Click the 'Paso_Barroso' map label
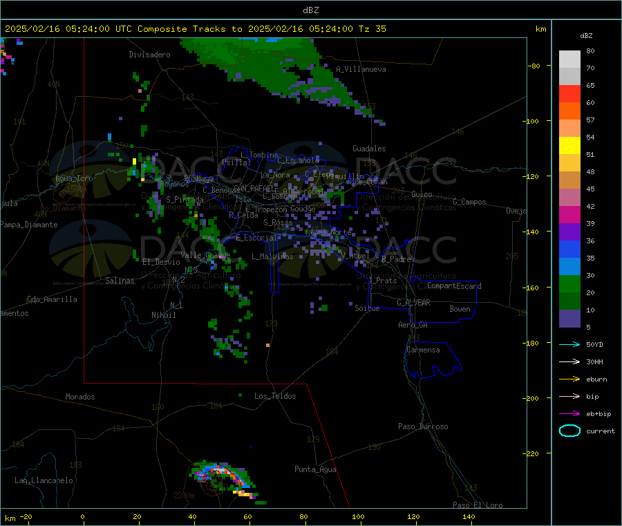 423,426
